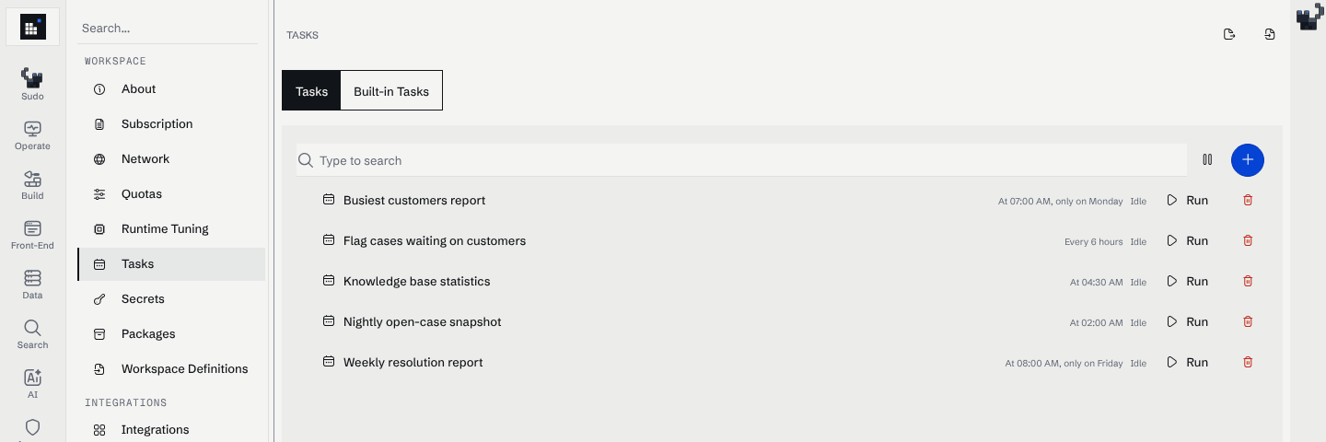Open Runtime Tuning page

pos(171,229)
